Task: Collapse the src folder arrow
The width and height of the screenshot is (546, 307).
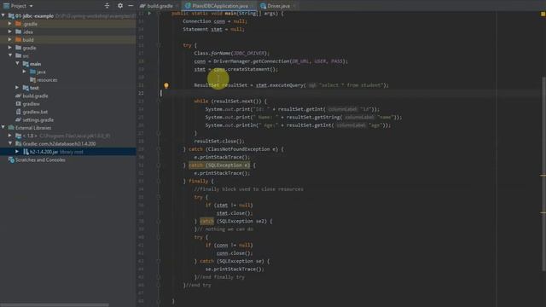Action: [10, 55]
